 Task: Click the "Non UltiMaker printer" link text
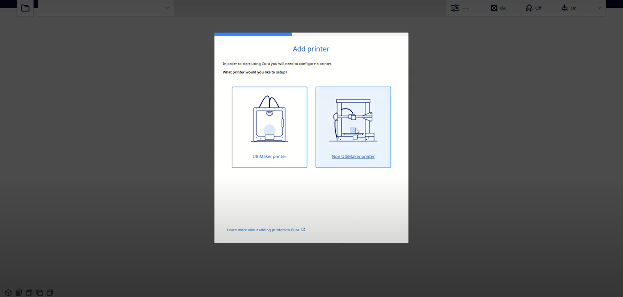click(353, 156)
